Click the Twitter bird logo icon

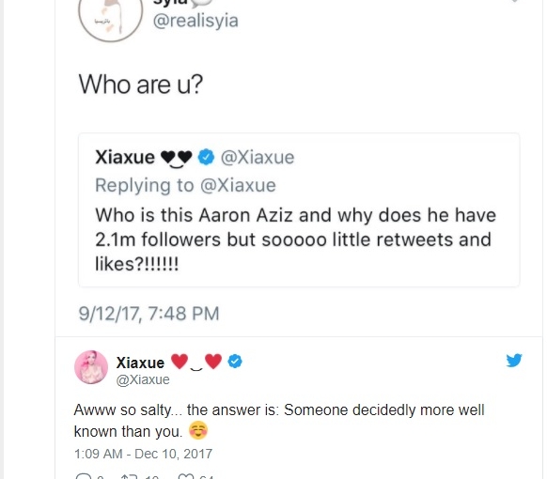click(x=514, y=360)
